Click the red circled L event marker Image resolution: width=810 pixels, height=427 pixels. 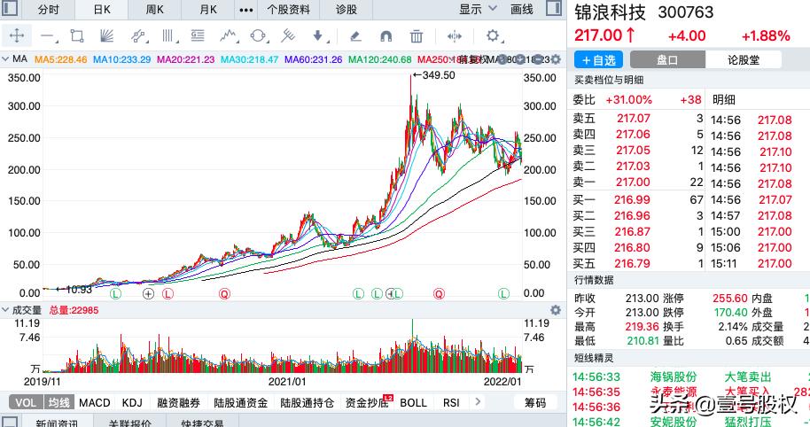coord(167,294)
